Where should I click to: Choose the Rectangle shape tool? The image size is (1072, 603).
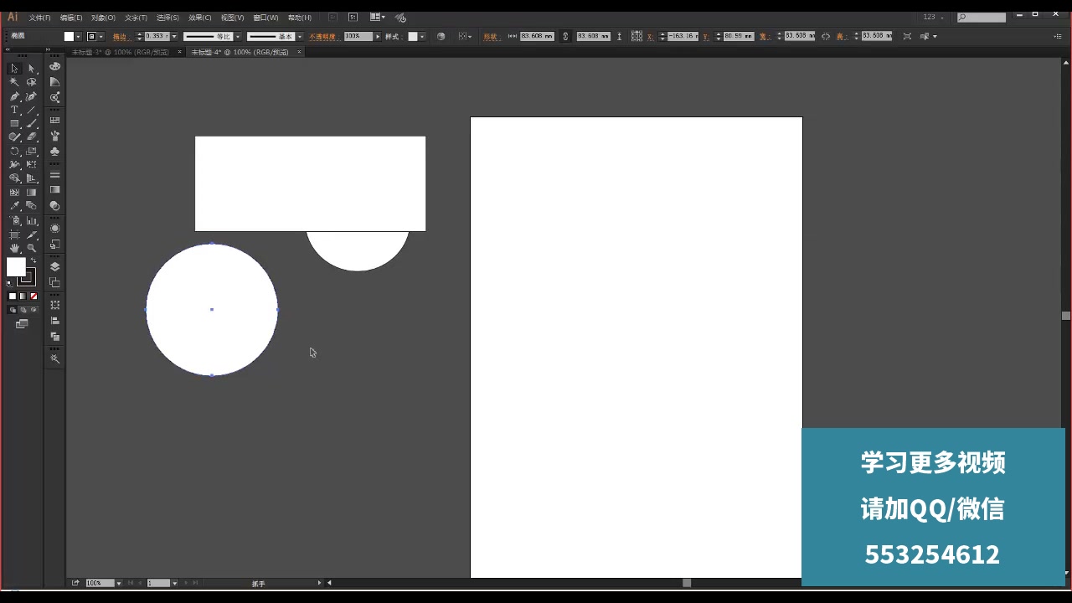(14, 123)
